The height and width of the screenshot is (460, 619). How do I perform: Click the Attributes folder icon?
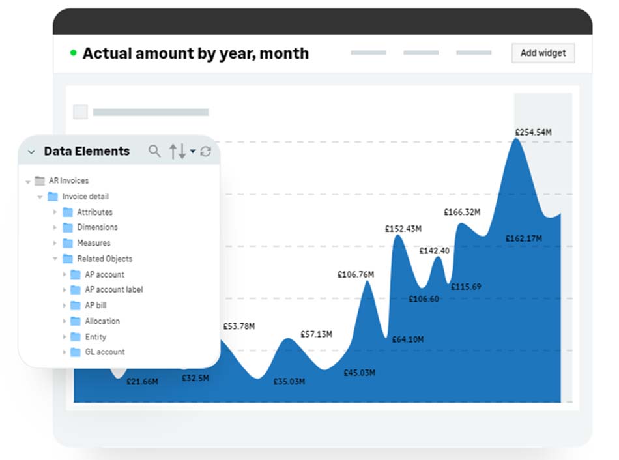68,212
